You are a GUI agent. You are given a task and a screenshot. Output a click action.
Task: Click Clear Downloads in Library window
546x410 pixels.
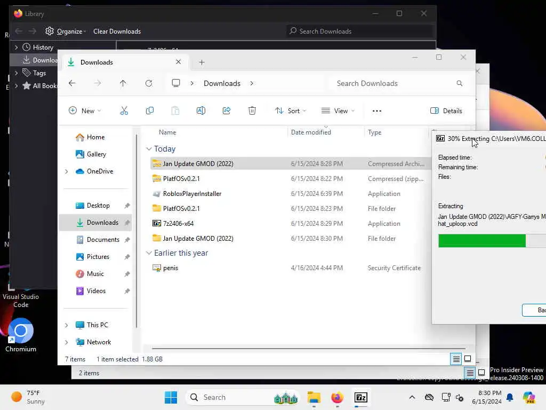tap(117, 31)
